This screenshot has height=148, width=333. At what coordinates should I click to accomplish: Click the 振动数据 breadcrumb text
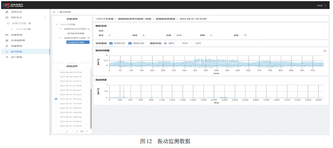coord(65,12)
